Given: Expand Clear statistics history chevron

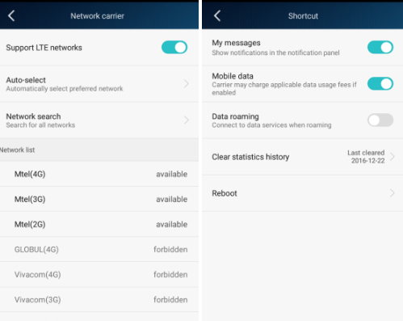Looking at the screenshot, I should 393,157.
